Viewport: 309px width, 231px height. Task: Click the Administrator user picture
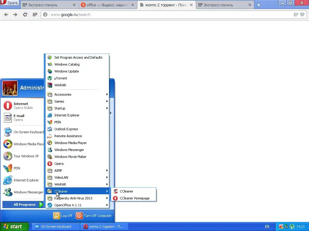pyautogui.click(x=10, y=88)
